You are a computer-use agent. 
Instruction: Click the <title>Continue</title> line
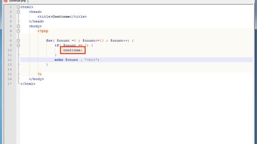point(62,16)
